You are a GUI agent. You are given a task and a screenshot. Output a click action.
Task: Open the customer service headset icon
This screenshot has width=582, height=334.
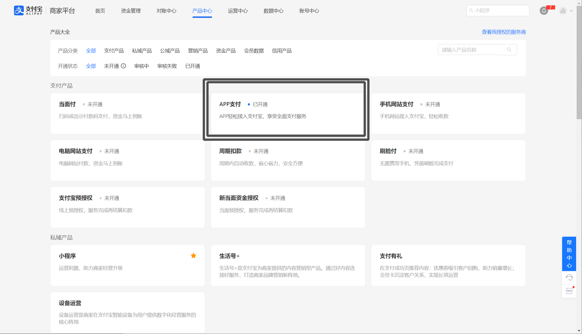coord(569,278)
